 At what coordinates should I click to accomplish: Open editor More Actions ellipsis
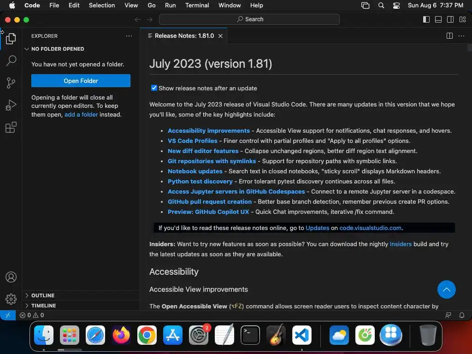(461, 36)
